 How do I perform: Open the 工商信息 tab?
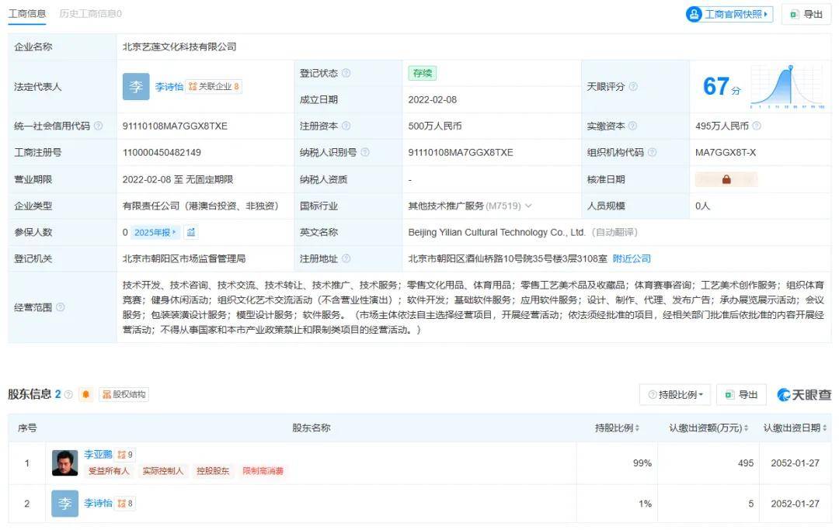[x=26, y=14]
